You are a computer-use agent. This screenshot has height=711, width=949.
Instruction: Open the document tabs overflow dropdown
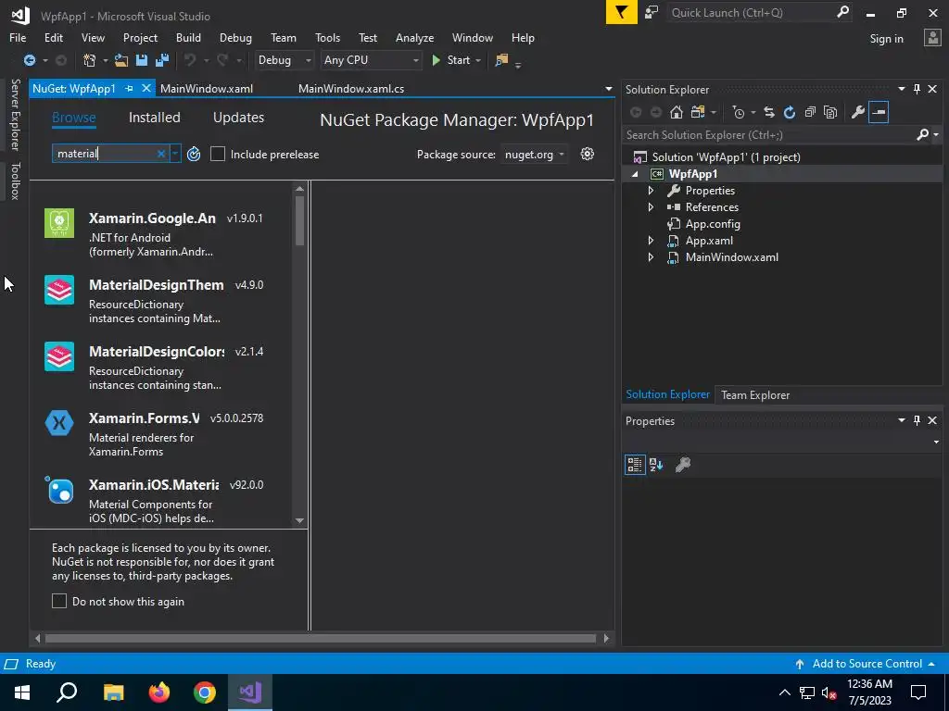[608, 89]
